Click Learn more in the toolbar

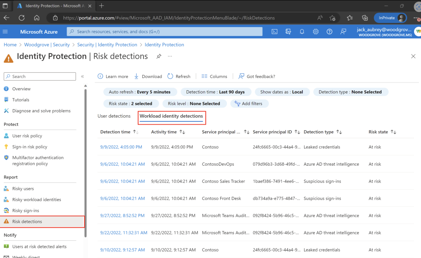coord(113,76)
